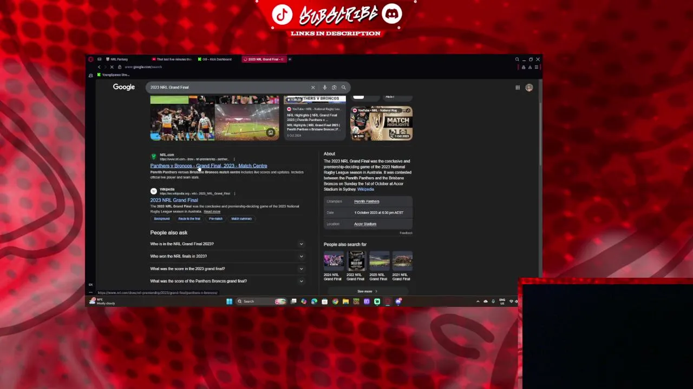Stop the page from loading
693x389 pixels.
pyautogui.click(x=112, y=67)
